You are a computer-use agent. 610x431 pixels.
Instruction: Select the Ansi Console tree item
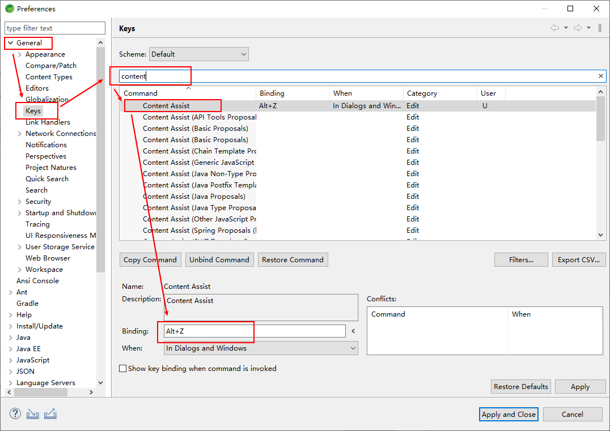(x=38, y=280)
